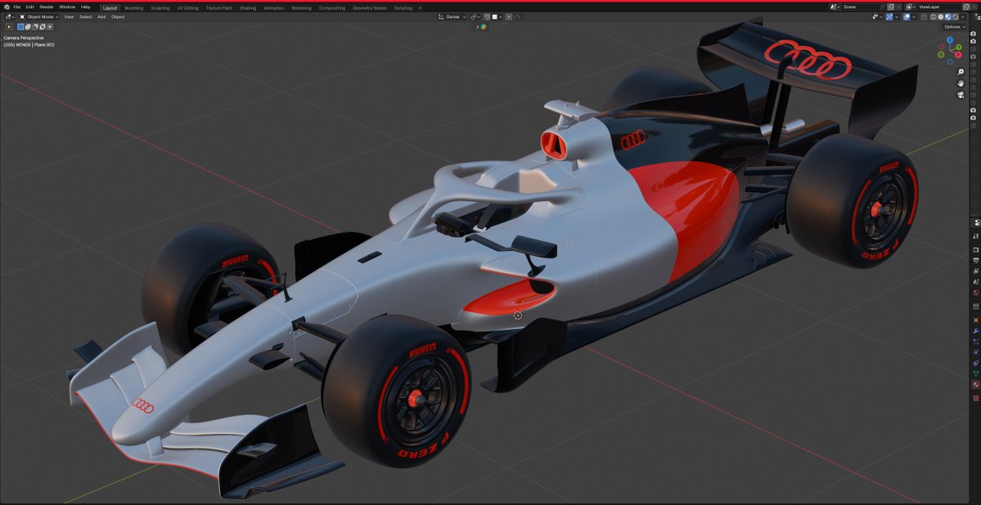Click the pan view hand gizmo
The height and width of the screenshot is (505, 981).
coord(961,83)
